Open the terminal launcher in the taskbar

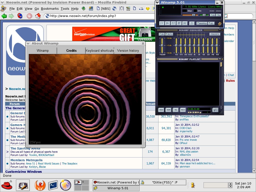click(53, 185)
